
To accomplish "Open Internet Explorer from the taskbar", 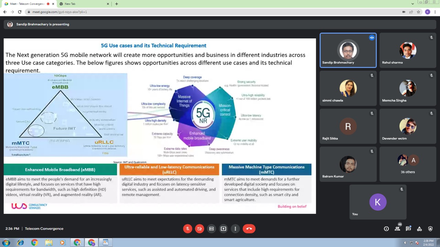I will point(20,243).
